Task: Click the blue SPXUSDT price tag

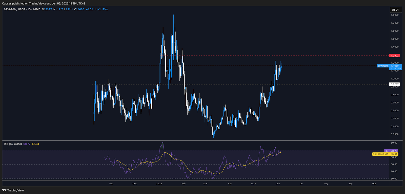Action: (383, 66)
